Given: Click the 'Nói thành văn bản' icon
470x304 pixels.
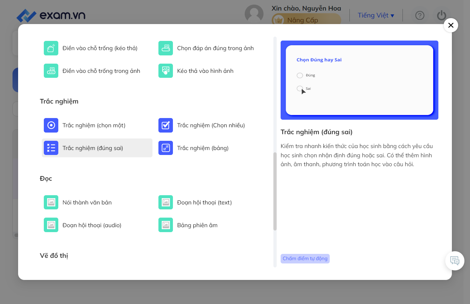Looking at the screenshot, I should [x=51, y=202].
